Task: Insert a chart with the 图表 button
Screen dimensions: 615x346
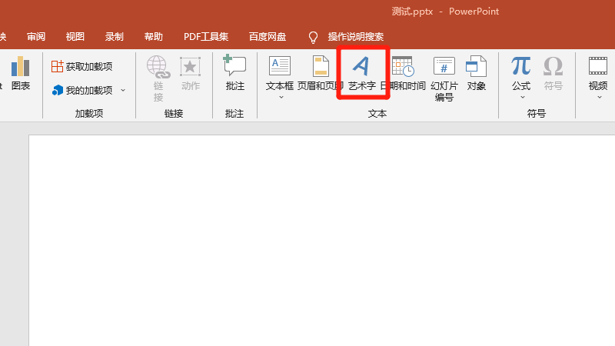Action: 20,73
